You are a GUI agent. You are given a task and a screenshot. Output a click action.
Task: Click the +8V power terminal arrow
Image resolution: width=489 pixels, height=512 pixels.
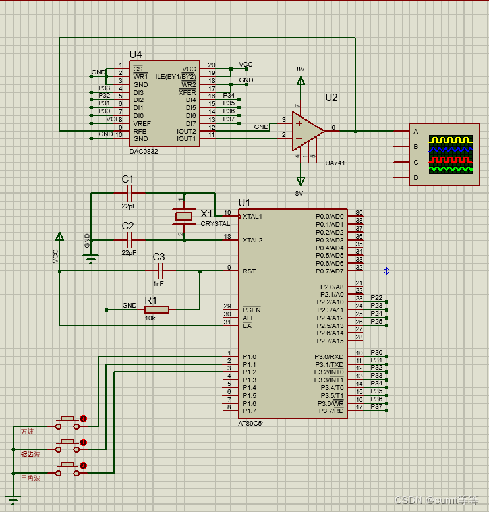pyautogui.click(x=301, y=80)
